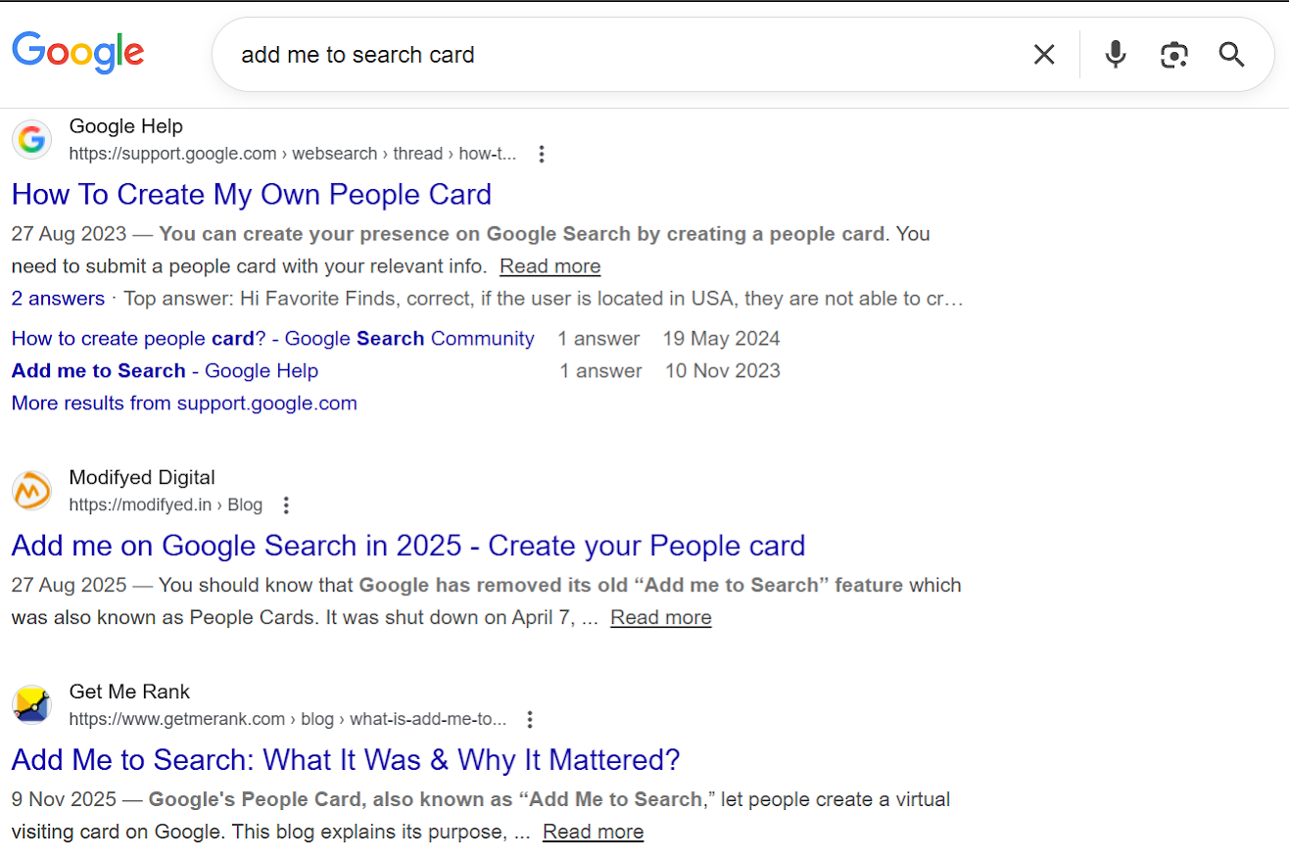Open the three-dot menu for Get Me Rank result
Image resolution: width=1289 pixels, height=859 pixels.
[x=529, y=719]
